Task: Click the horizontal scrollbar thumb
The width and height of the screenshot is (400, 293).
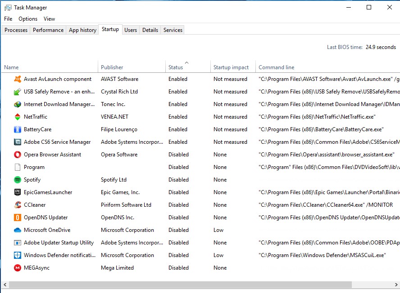Action: coord(180,284)
